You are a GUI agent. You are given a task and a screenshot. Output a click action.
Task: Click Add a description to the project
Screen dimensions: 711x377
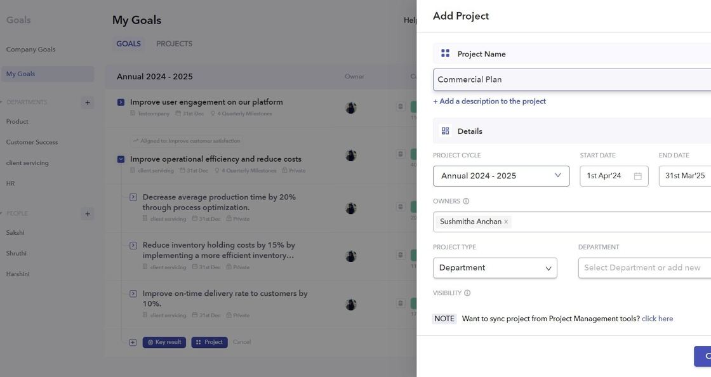(489, 102)
